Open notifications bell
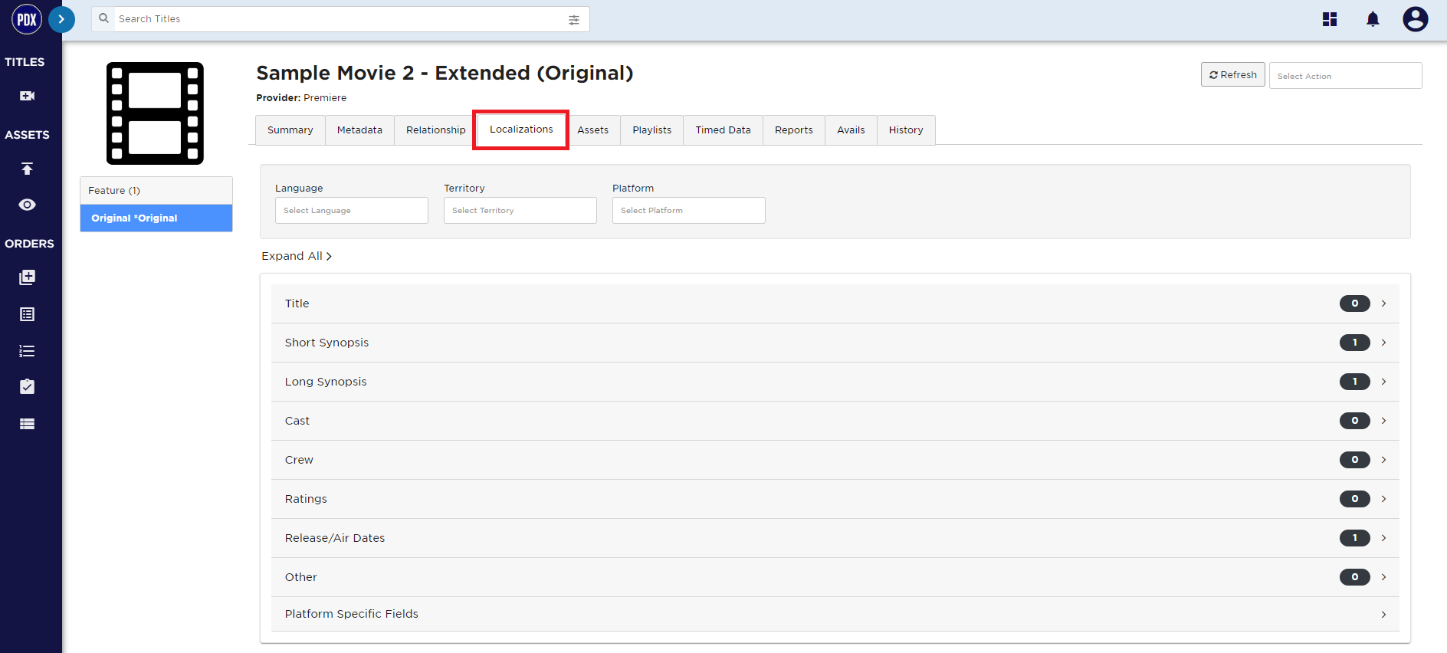1447x653 pixels. (x=1373, y=19)
